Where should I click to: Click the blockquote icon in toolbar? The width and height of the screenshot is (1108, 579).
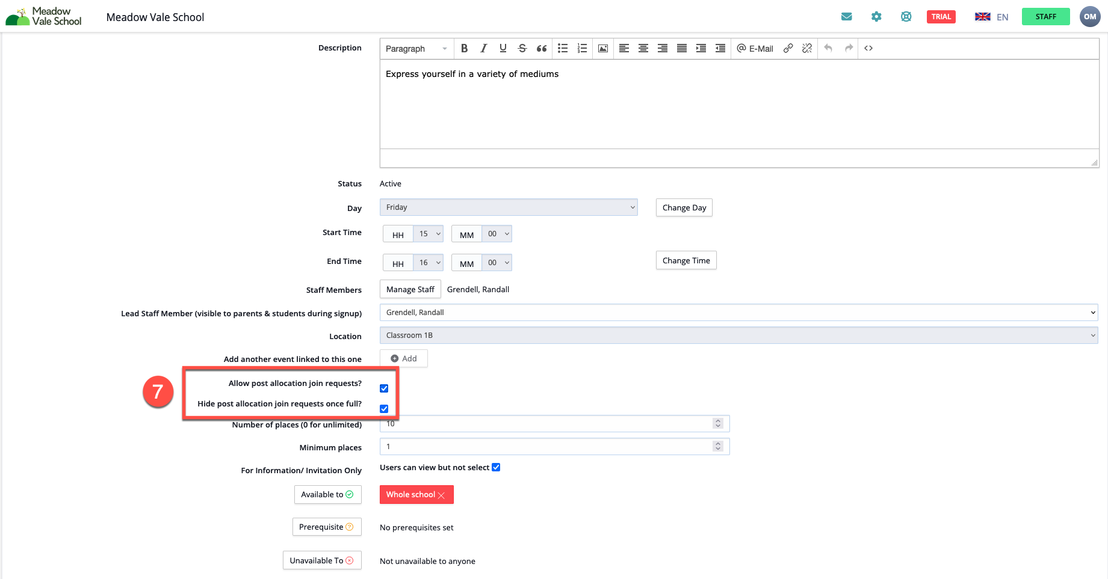[x=542, y=49]
